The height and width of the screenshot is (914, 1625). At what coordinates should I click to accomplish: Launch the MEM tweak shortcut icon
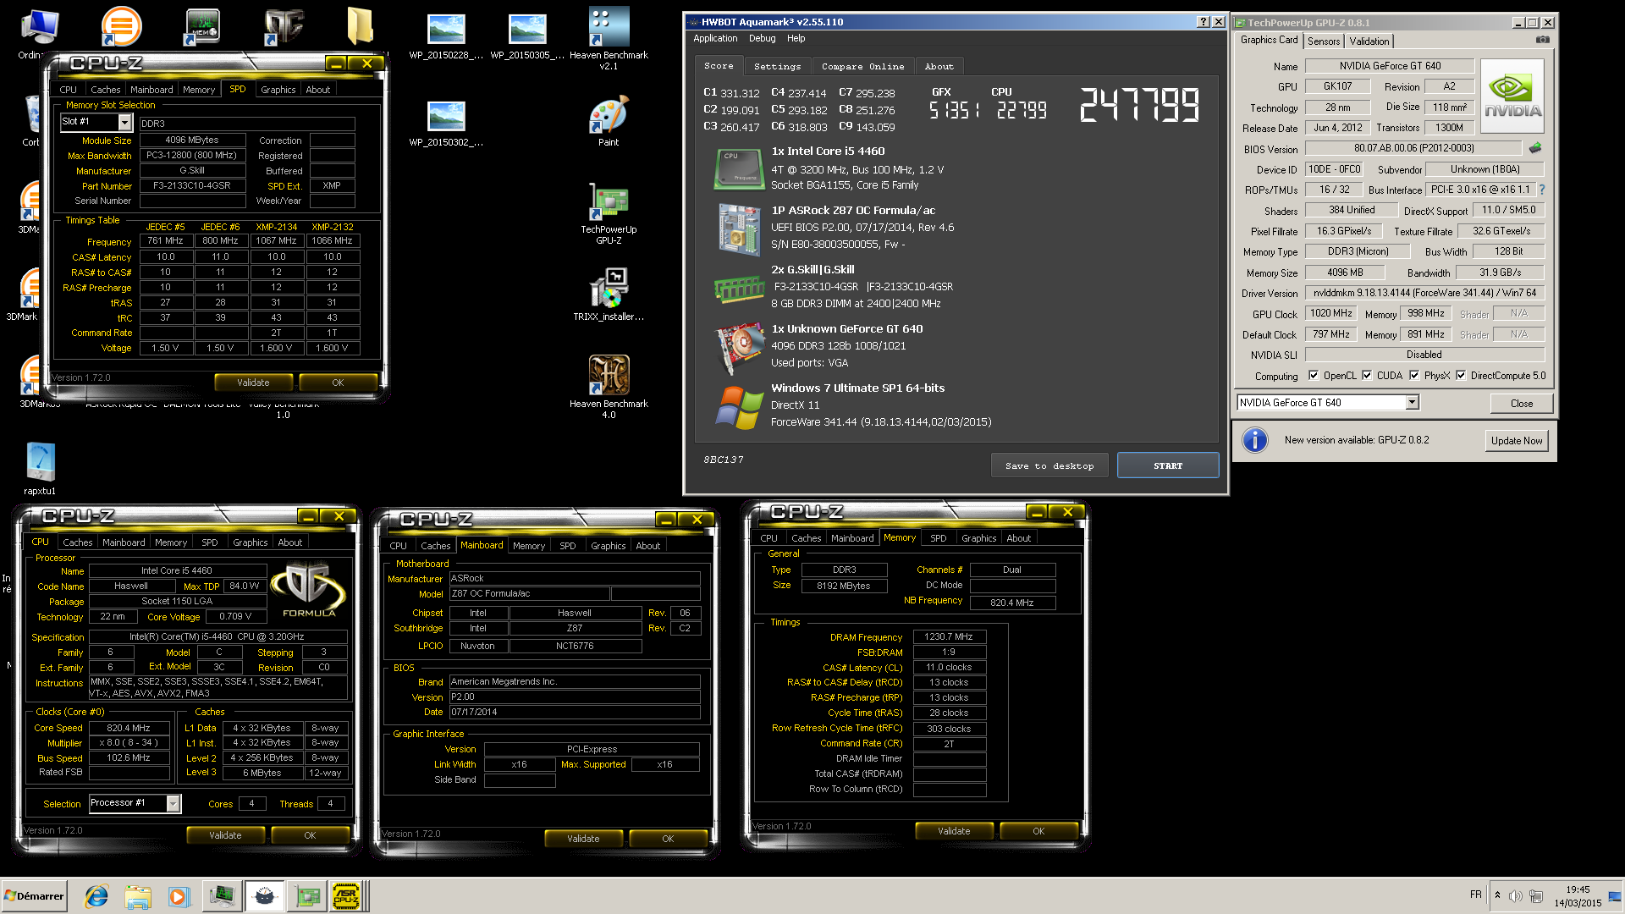[202, 26]
